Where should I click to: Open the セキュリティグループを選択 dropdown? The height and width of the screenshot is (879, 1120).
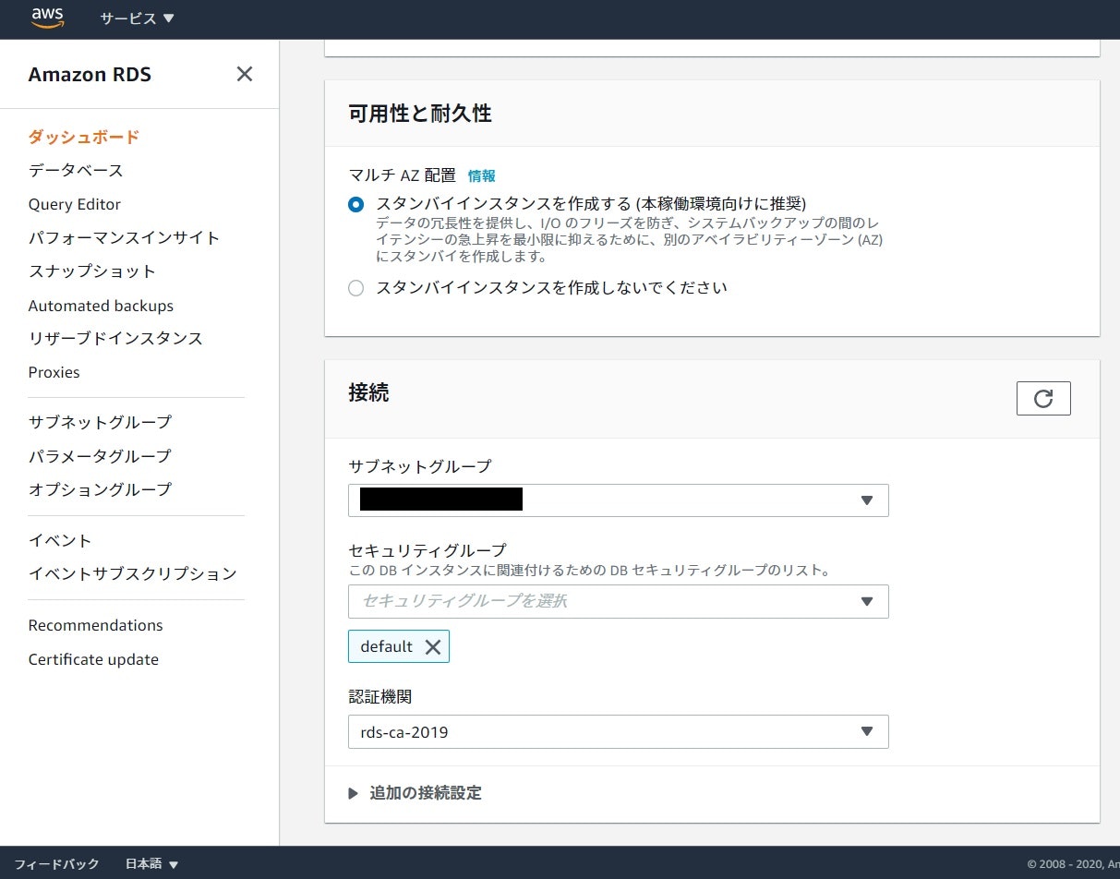(619, 601)
